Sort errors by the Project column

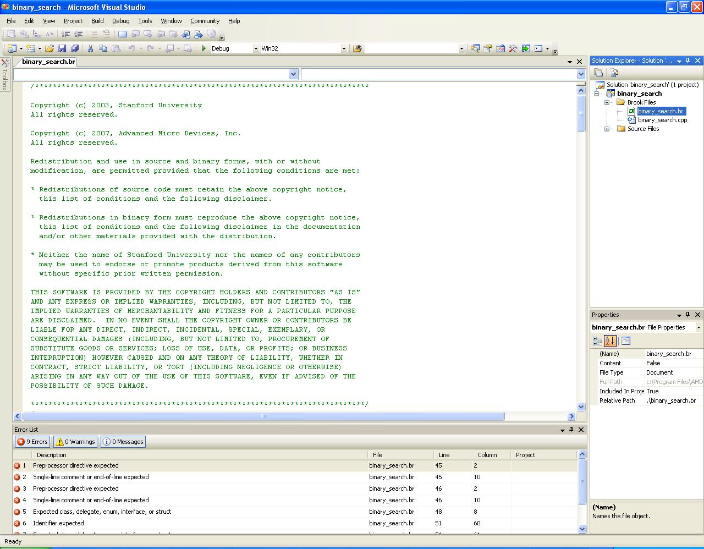tap(544, 455)
